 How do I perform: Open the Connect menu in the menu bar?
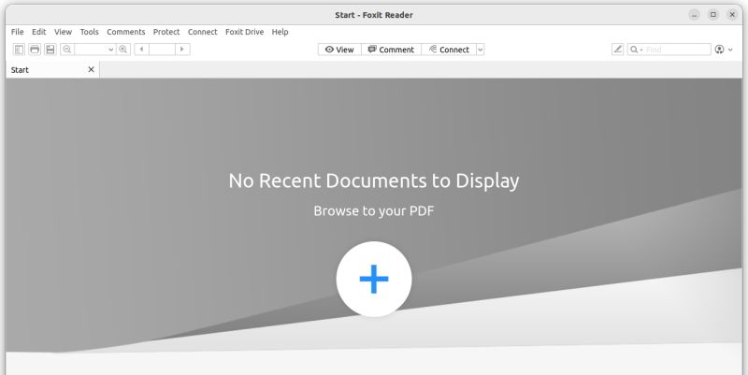[x=202, y=32]
